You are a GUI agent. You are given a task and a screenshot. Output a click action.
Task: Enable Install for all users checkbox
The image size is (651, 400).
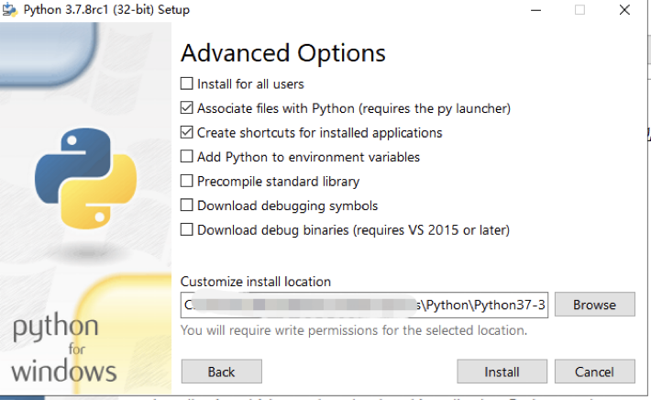click(x=188, y=84)
